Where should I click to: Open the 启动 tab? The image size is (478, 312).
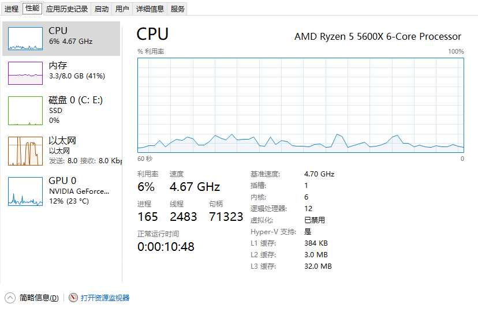click(x=102, y=9)
